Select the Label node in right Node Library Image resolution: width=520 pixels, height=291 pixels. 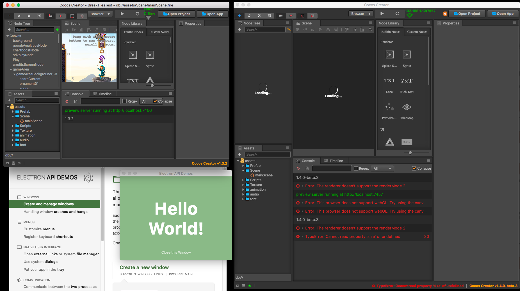[x=390, y=85]
